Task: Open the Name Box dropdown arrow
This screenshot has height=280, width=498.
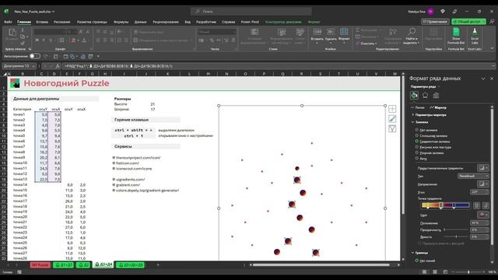Action: [x=33, y=66]
